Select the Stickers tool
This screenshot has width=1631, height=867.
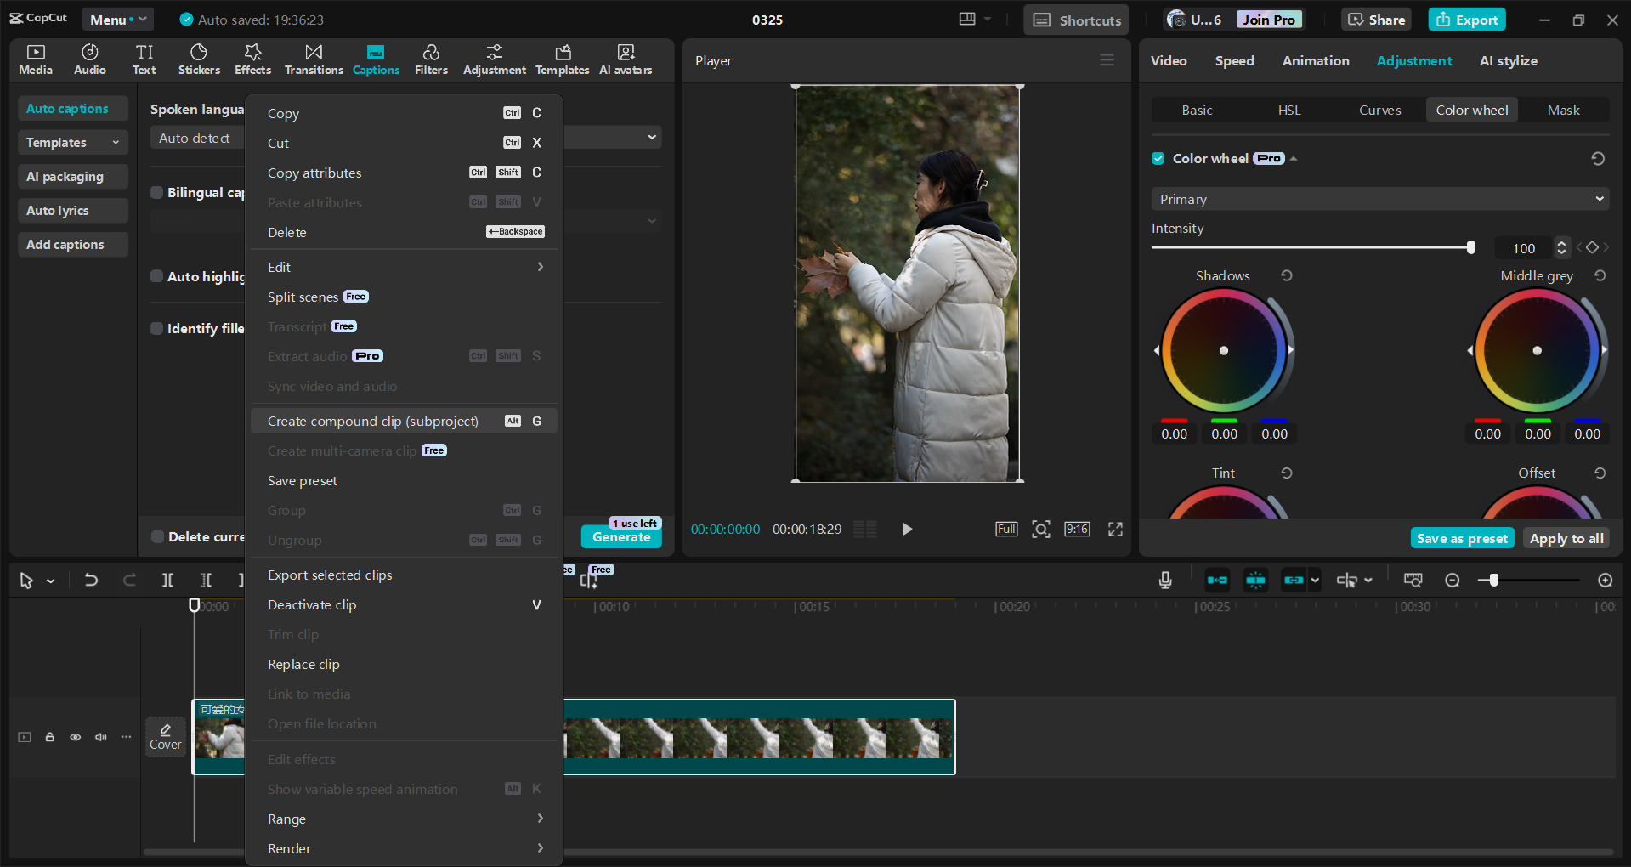pos(199,59)
